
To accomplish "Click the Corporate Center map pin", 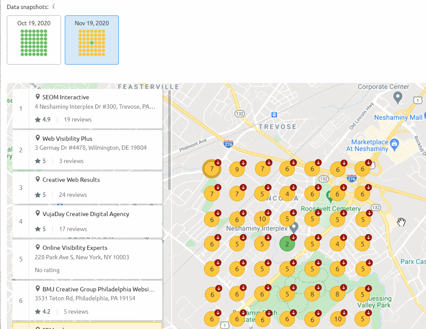I will 398,98.
